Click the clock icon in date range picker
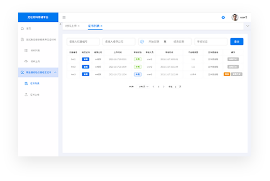Viewport: 270px width, 181px height. (142, 42)
